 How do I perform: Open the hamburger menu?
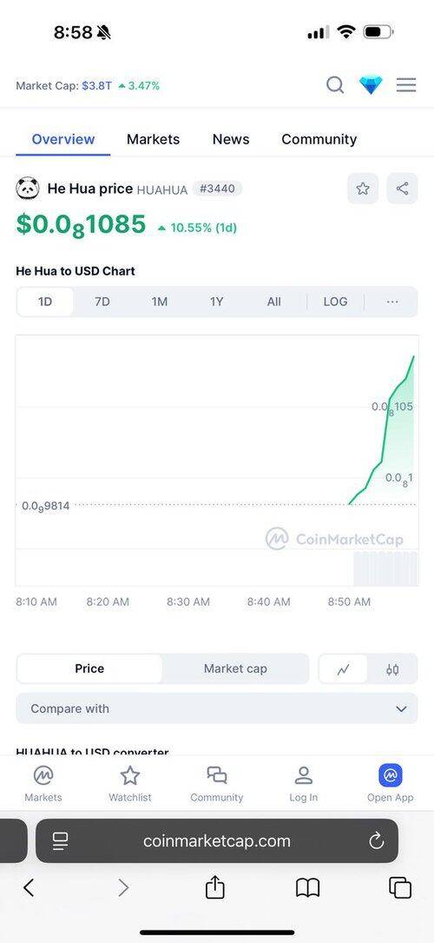pyautogui.click(x=406, y=85)
